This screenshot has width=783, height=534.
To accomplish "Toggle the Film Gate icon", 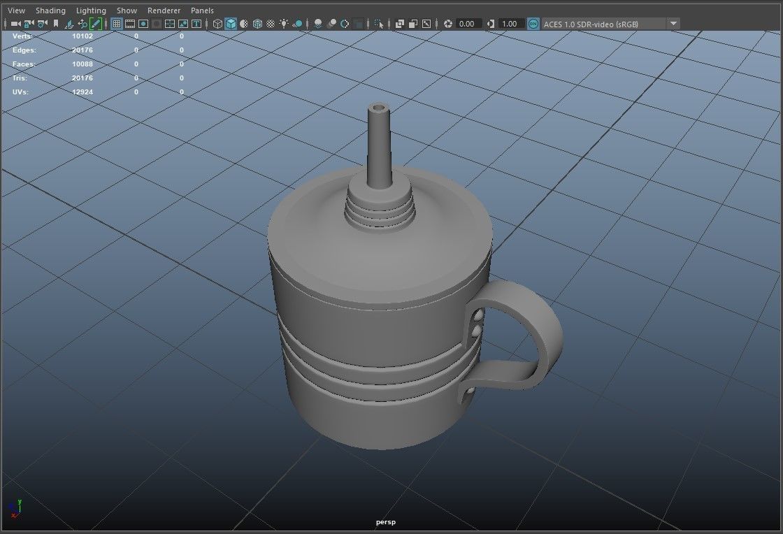I will [130, 24].
